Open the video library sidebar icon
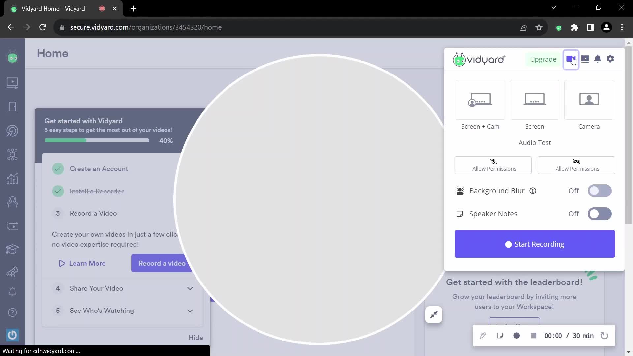 tap(13, 82)
